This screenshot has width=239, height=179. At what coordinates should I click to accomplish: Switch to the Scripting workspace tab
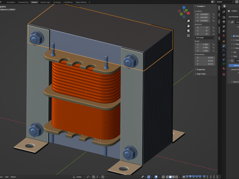click(57, 2)
